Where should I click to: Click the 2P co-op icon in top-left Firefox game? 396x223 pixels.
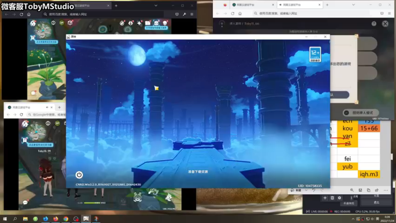61,23
